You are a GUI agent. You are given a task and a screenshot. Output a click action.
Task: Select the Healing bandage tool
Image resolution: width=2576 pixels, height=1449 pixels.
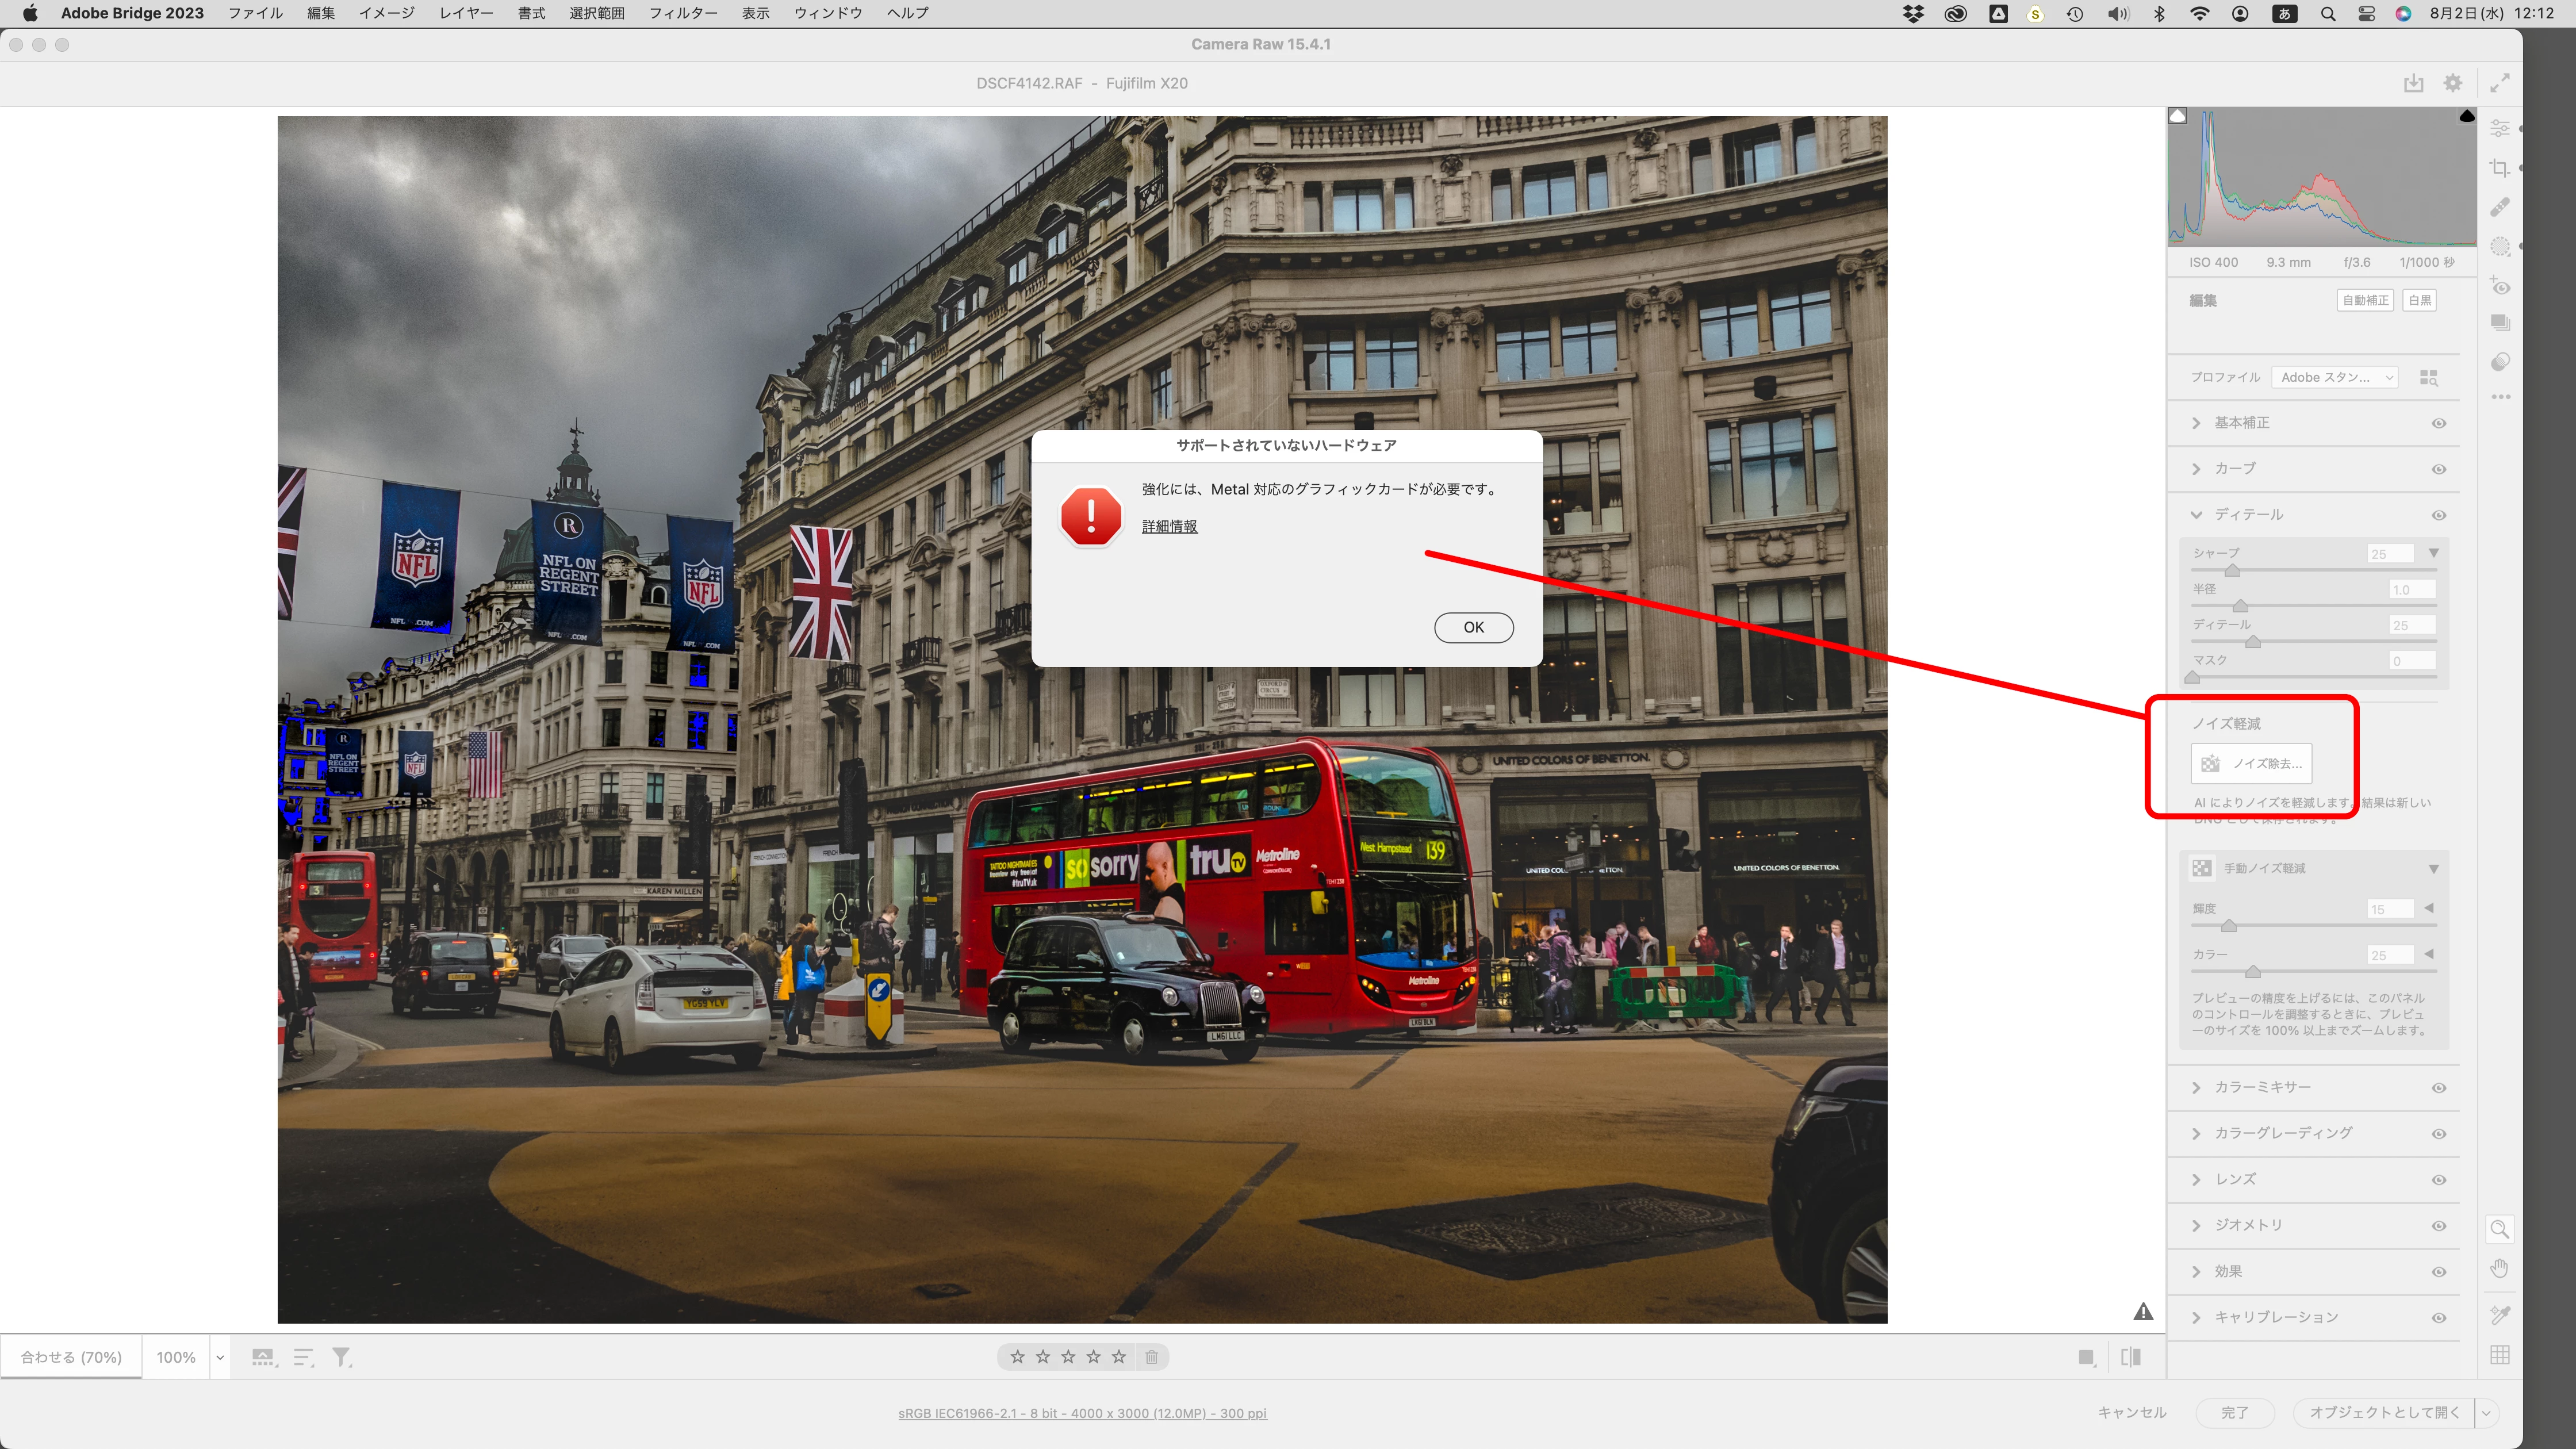pos(2499,207)
